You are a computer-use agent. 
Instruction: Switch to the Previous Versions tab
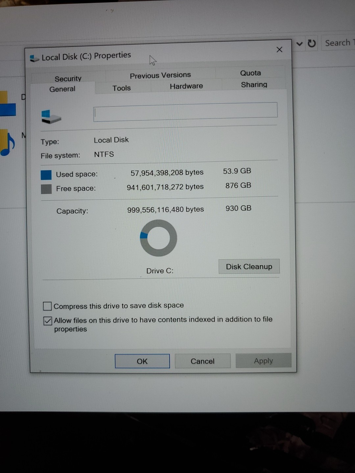[x=160, y=75]
